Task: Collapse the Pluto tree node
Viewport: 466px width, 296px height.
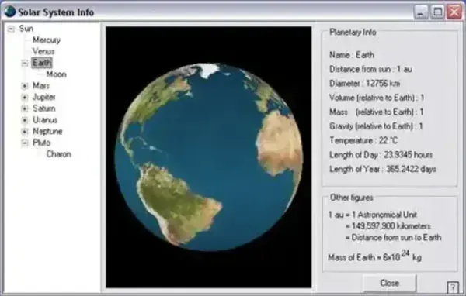Action: 25,143
